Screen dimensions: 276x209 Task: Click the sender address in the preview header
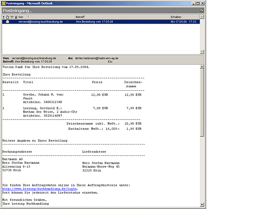click(34, 58)
